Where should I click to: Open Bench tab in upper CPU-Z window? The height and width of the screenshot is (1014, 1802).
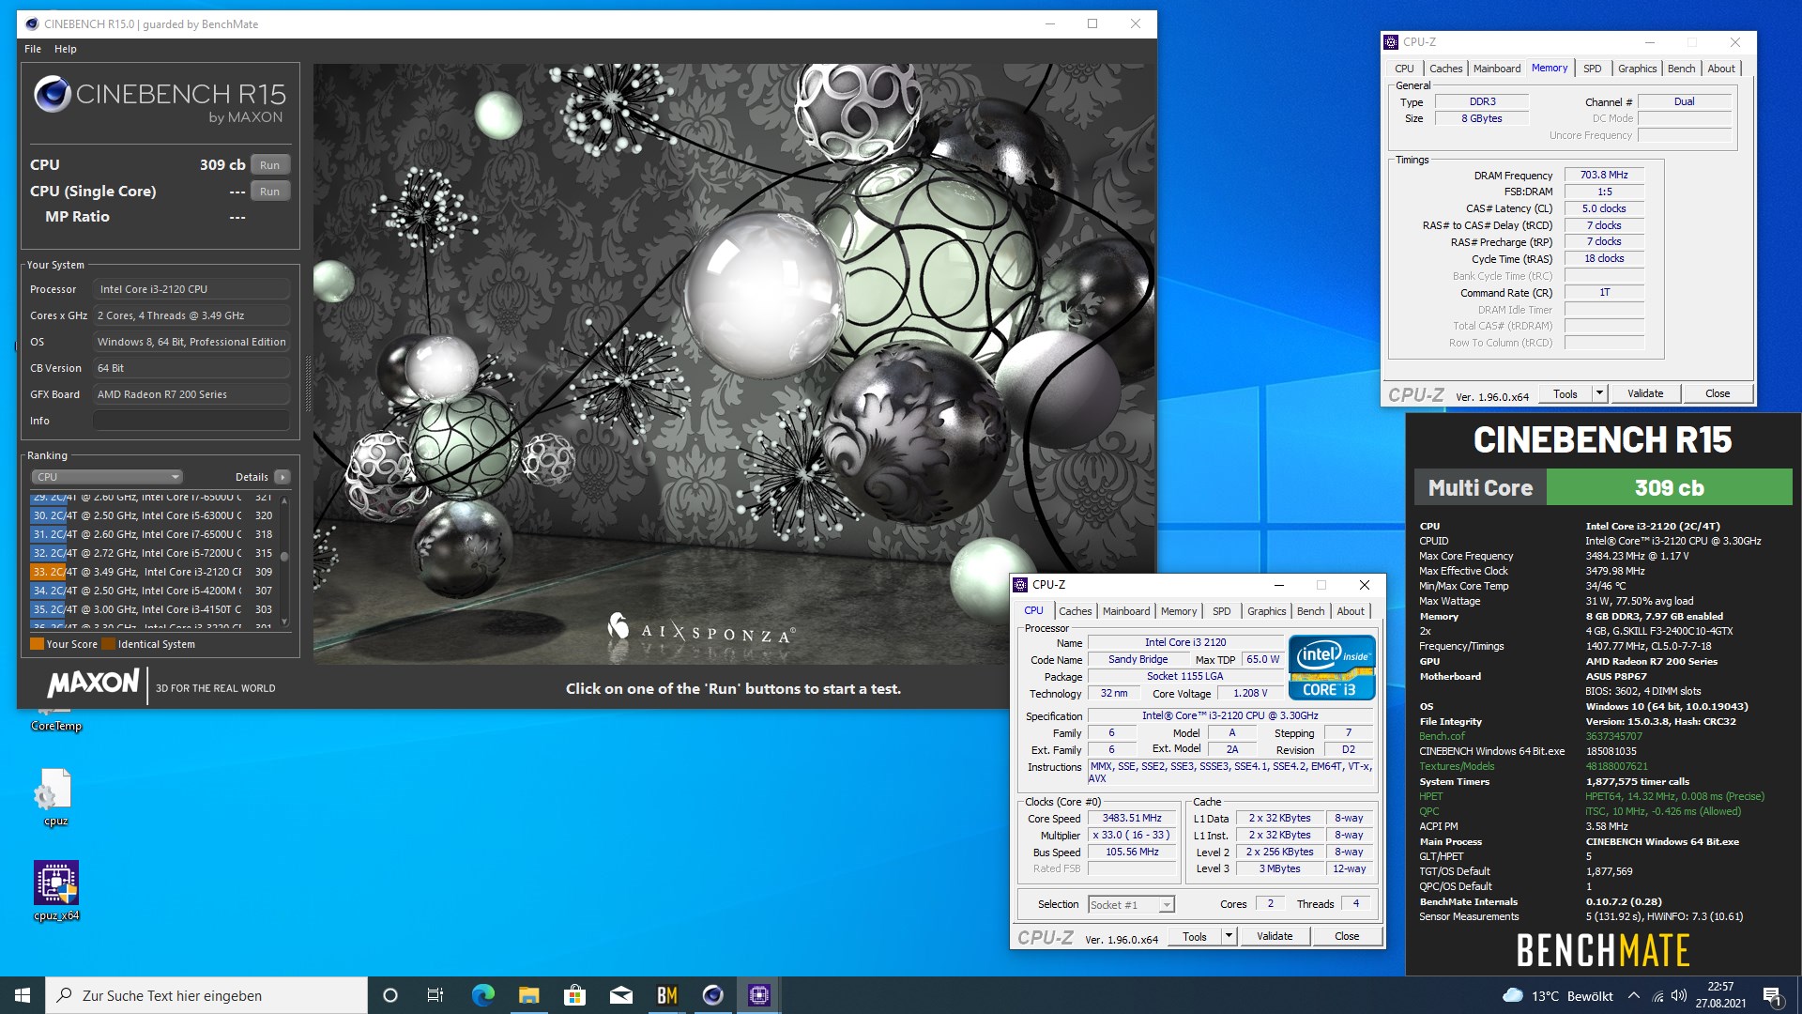[1681, 69]
